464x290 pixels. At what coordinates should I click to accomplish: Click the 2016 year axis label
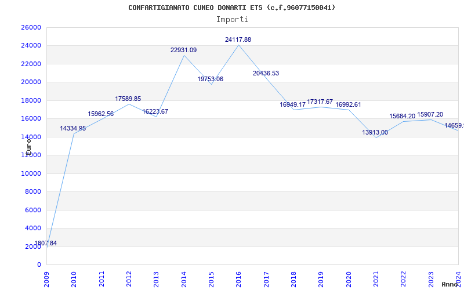pyautogui.click(x=238, y=279)
